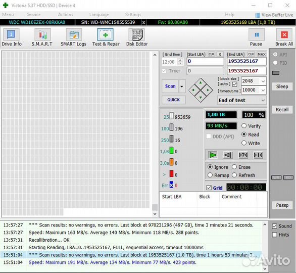Click the Sleep button
The image size is (296, 273).
[x=282, y=86]
